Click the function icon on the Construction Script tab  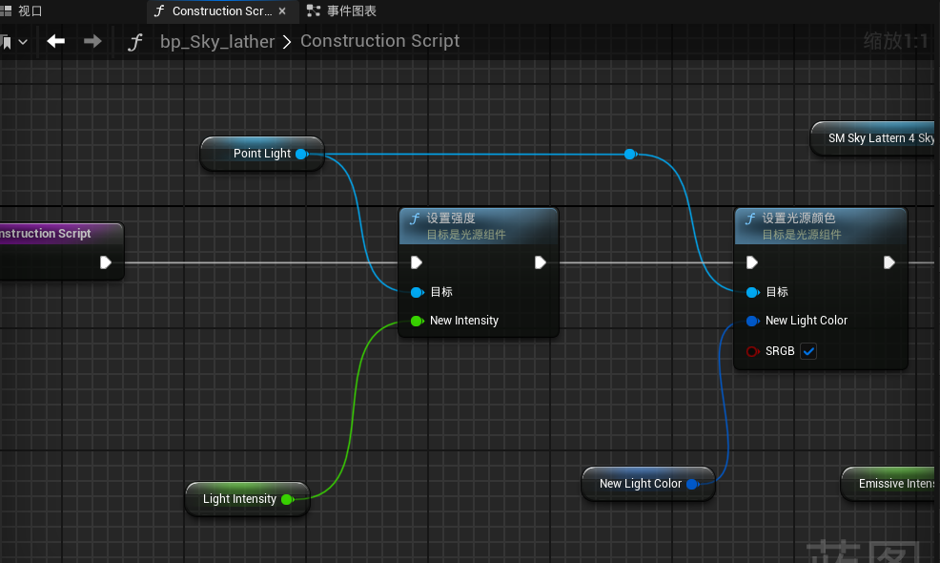click(x=159, y=10)
